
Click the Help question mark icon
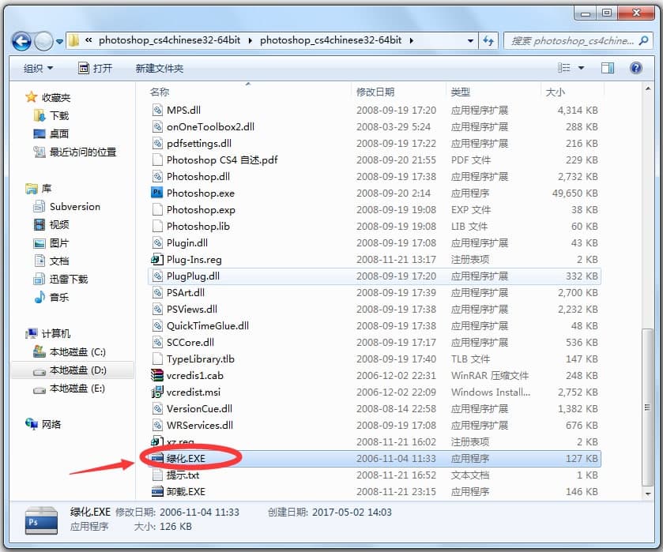pyautogui.click(x=635, y=67)
